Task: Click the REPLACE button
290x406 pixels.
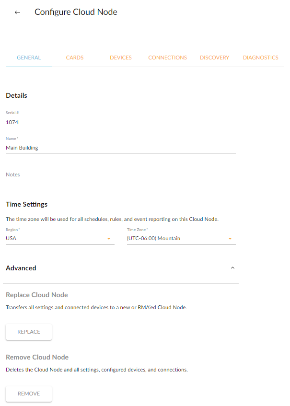Action: coord(28,331)
